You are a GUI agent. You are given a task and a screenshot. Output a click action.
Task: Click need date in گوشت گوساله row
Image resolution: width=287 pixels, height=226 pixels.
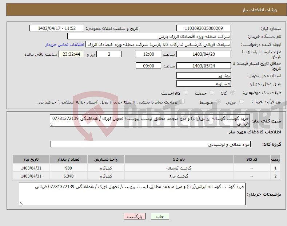click(x=31, y=168)
